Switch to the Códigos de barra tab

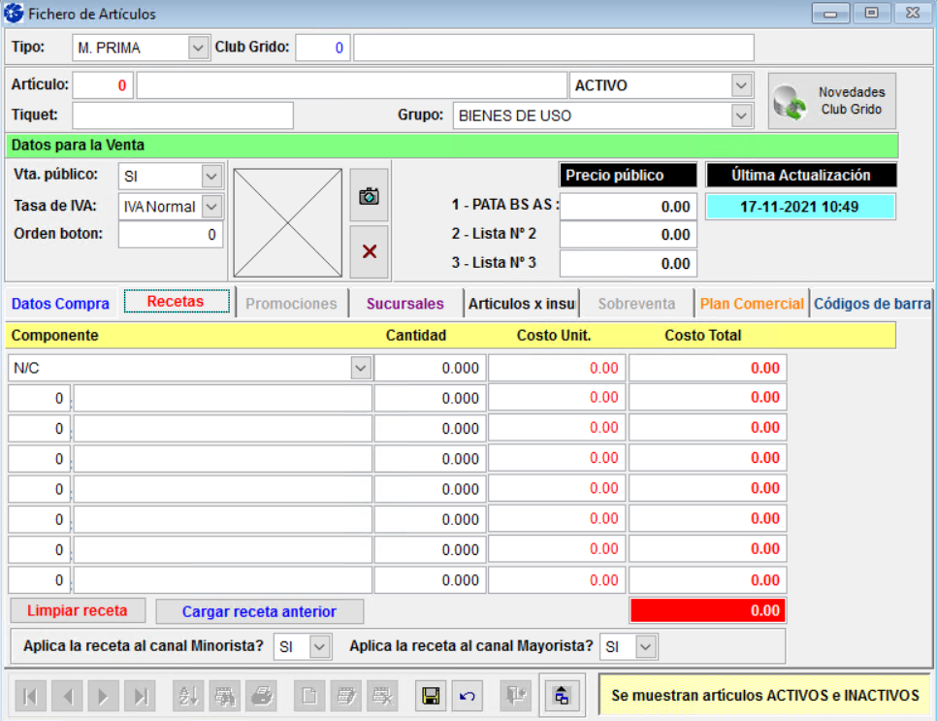(x=871, y=304)
